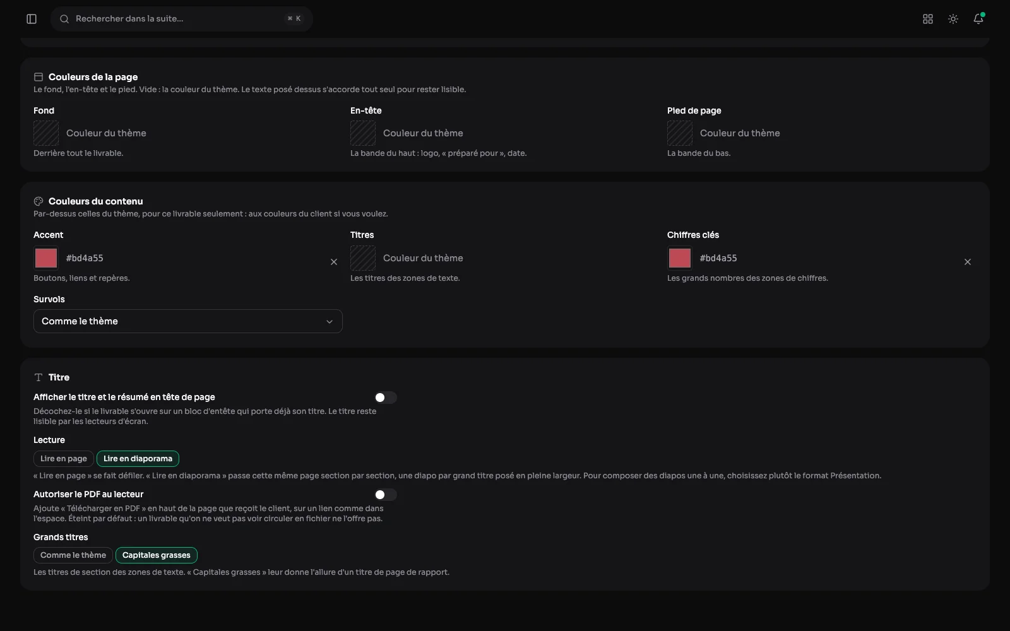Viewport: 1010px width, 631px height.
Task: Open the Survols dropdown
Action: (x=188, y=321)
